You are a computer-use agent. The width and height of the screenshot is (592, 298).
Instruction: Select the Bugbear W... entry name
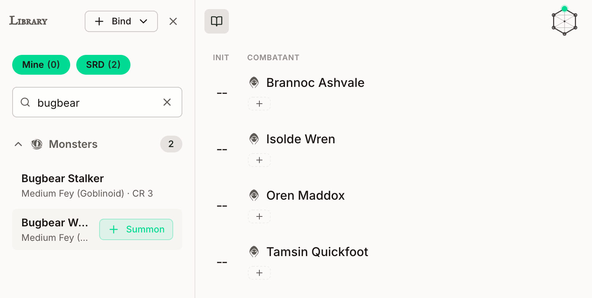click(x=55, y=223)
